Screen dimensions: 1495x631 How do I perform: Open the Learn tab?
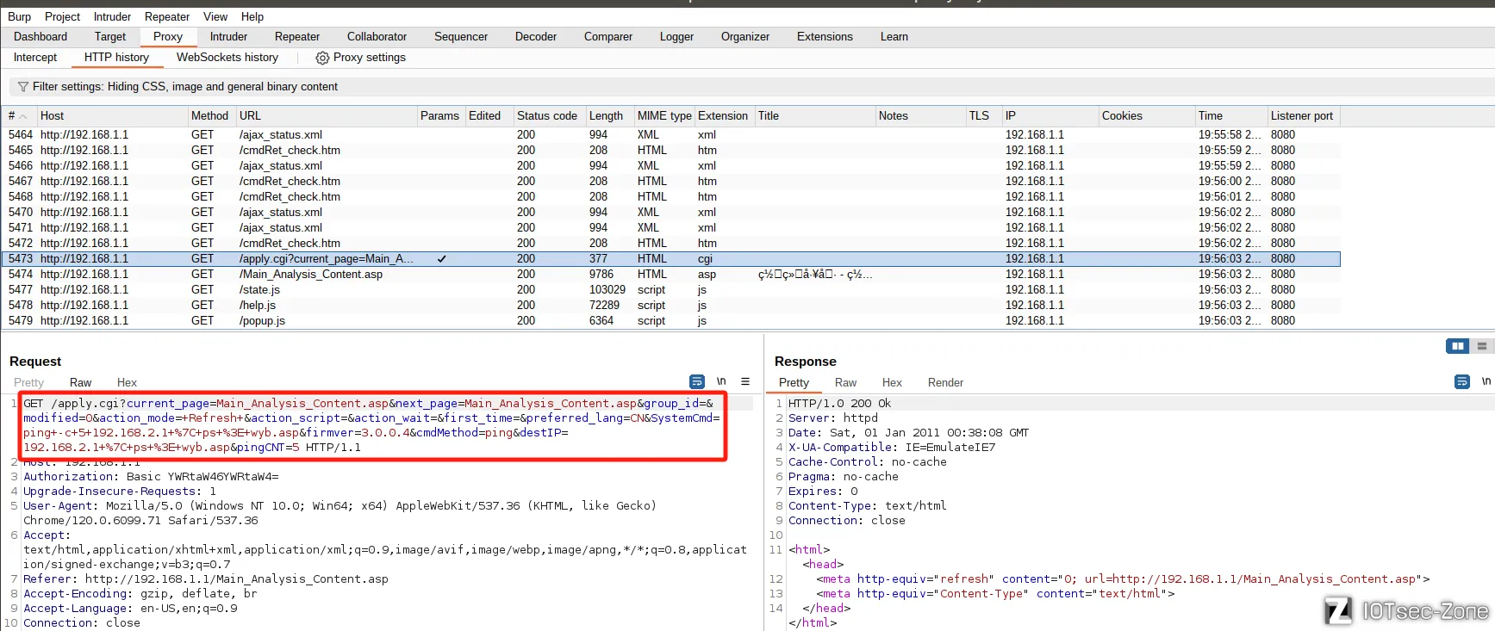pyautogui.click(x=894, y=37)
